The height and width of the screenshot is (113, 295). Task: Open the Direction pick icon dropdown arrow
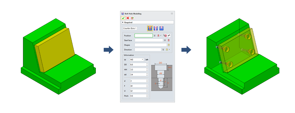coord(169,50)
